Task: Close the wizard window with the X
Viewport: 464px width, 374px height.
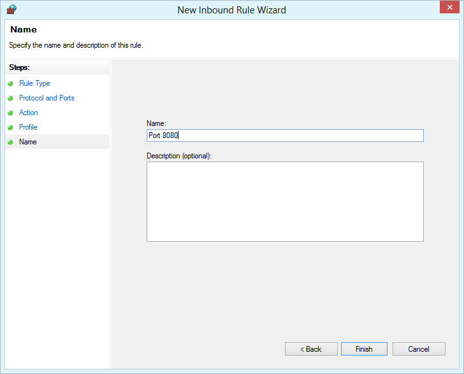Action: (449, 7)
